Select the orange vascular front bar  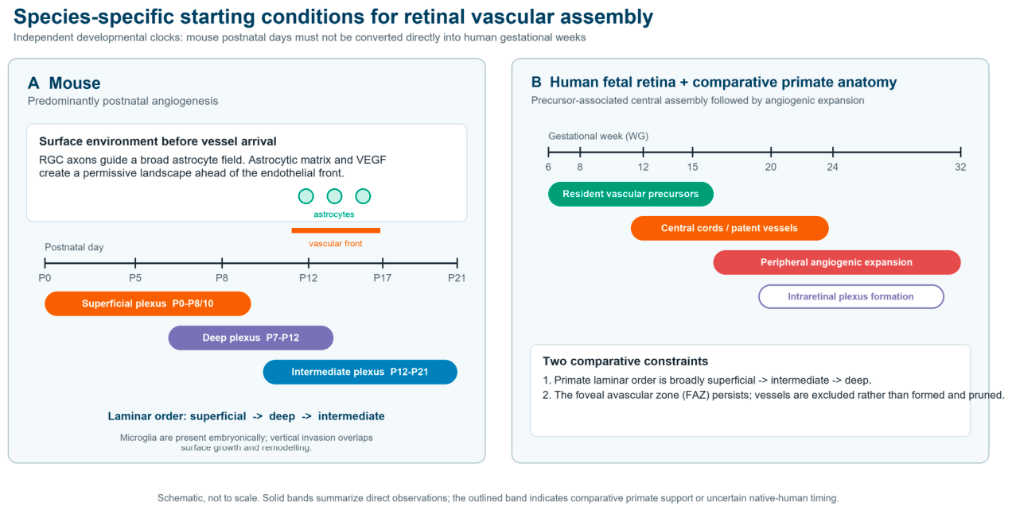pos(336,230)
